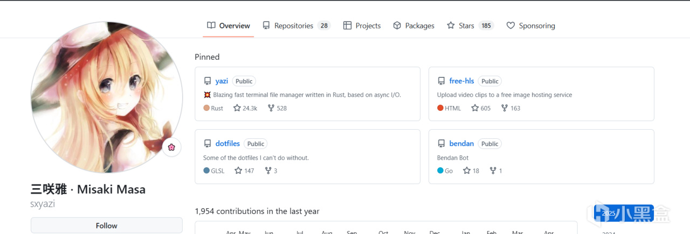Screen dimensions: 690x234
Task: Open the Projects tab
Action: point(362,26)
